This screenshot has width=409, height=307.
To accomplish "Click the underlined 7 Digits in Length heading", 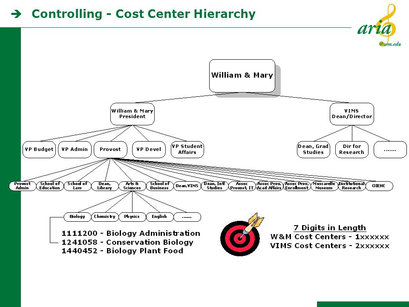I will [x=330, y=228].
